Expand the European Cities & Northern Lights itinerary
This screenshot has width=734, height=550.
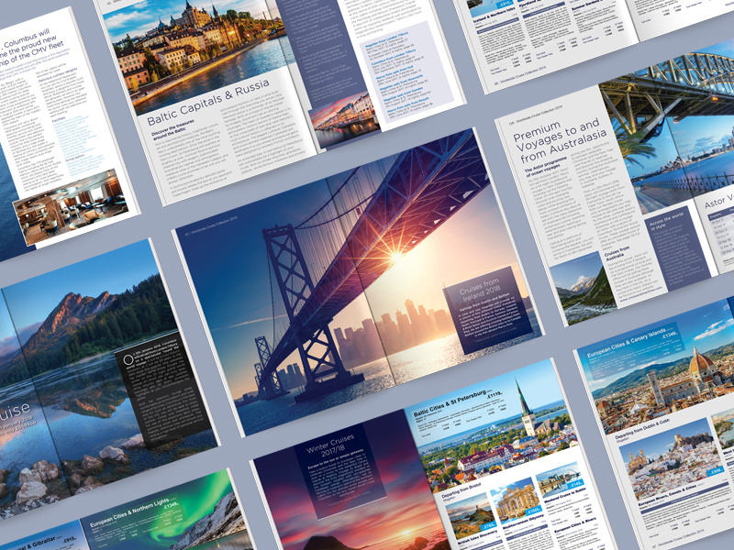(129, 516)
